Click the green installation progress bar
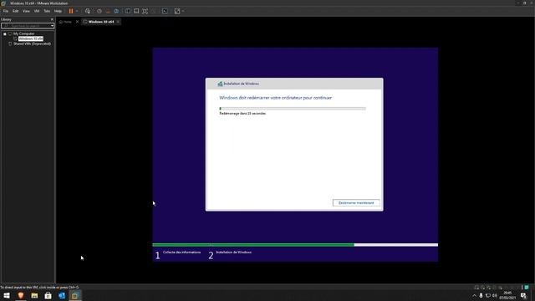Screen dimensions: 535x301 click(x=295, y=245)
